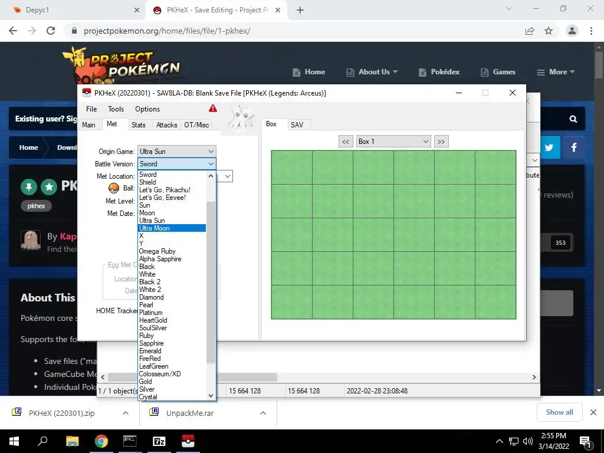
Task: Go back in browser history
Action: point(13,31)
